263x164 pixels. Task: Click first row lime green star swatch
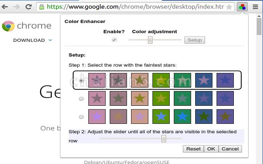click(x=161, y=80)
